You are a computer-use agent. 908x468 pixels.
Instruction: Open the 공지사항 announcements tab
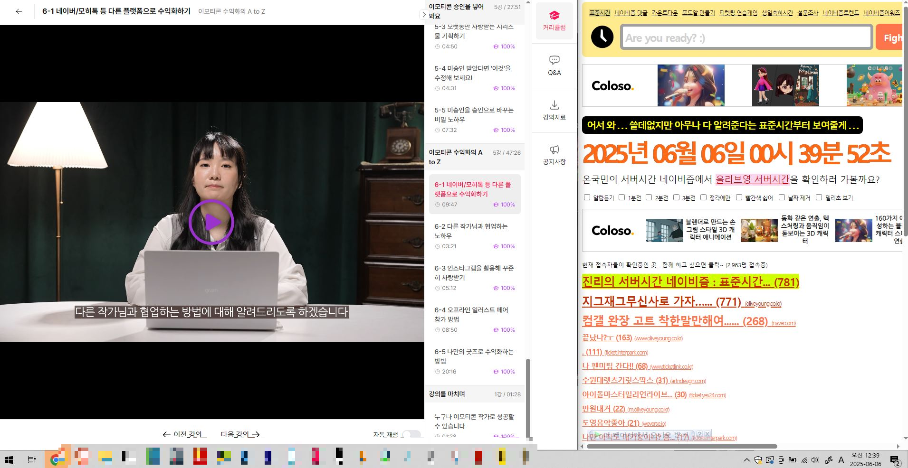pos(554,155)
